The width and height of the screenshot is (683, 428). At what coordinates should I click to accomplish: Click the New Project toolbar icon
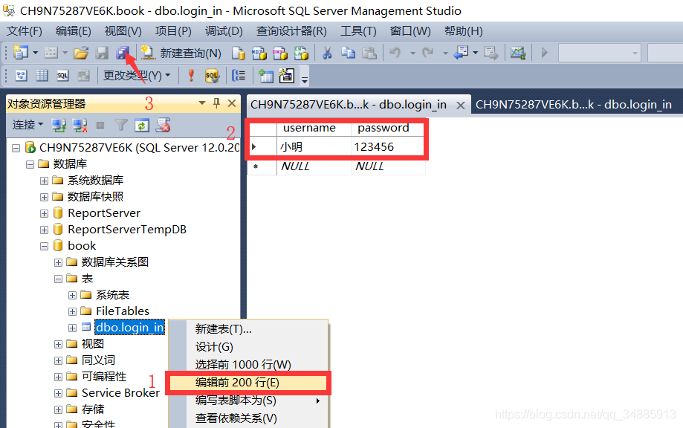21,53
